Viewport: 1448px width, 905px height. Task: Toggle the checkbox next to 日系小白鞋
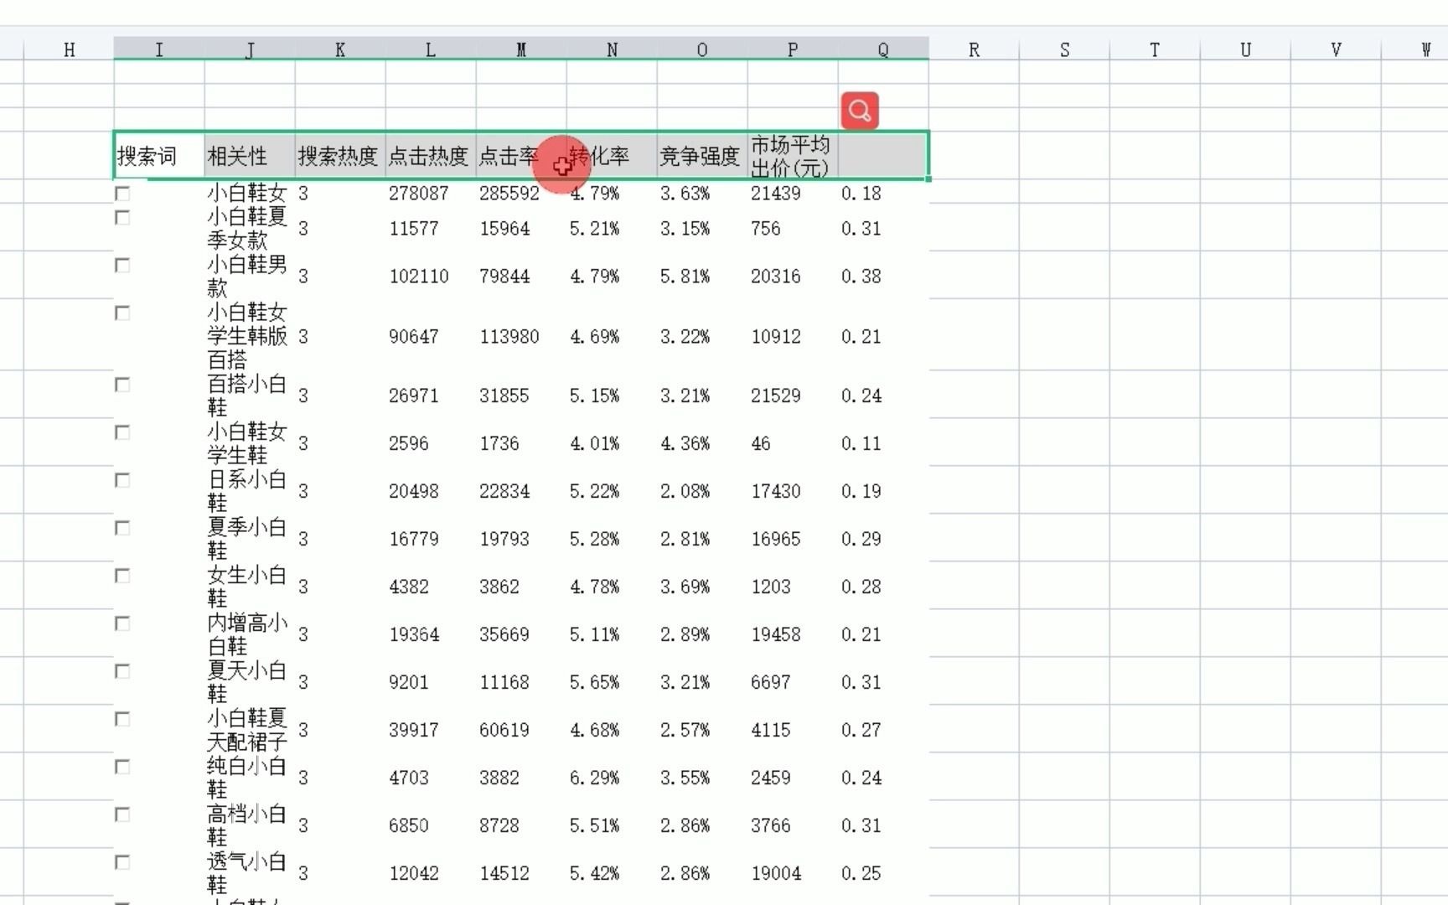[122, 479]
